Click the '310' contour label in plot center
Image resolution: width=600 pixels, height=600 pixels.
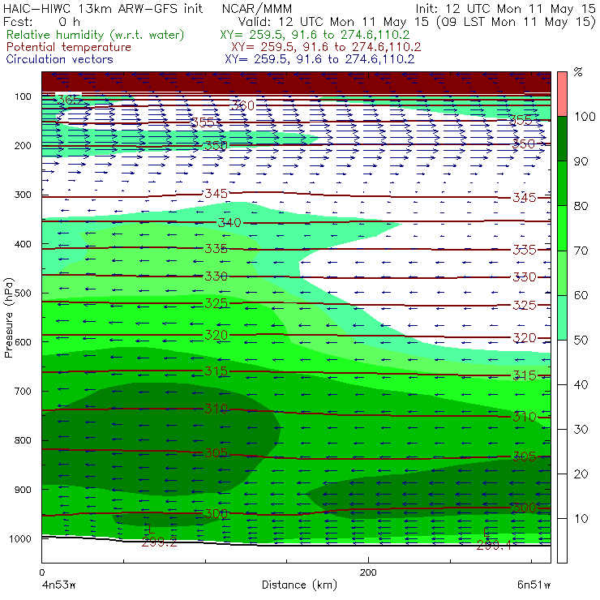click(x=216, y=409)
